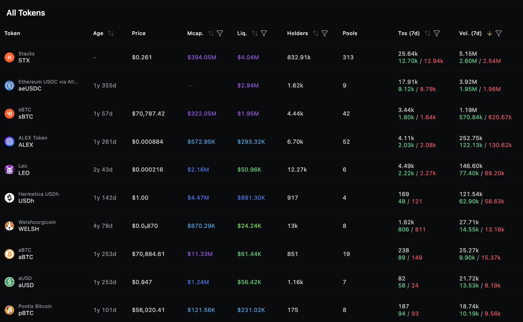Click aeUSDC liquidity $2.94M
523x322 pixels.
(248, 85)
